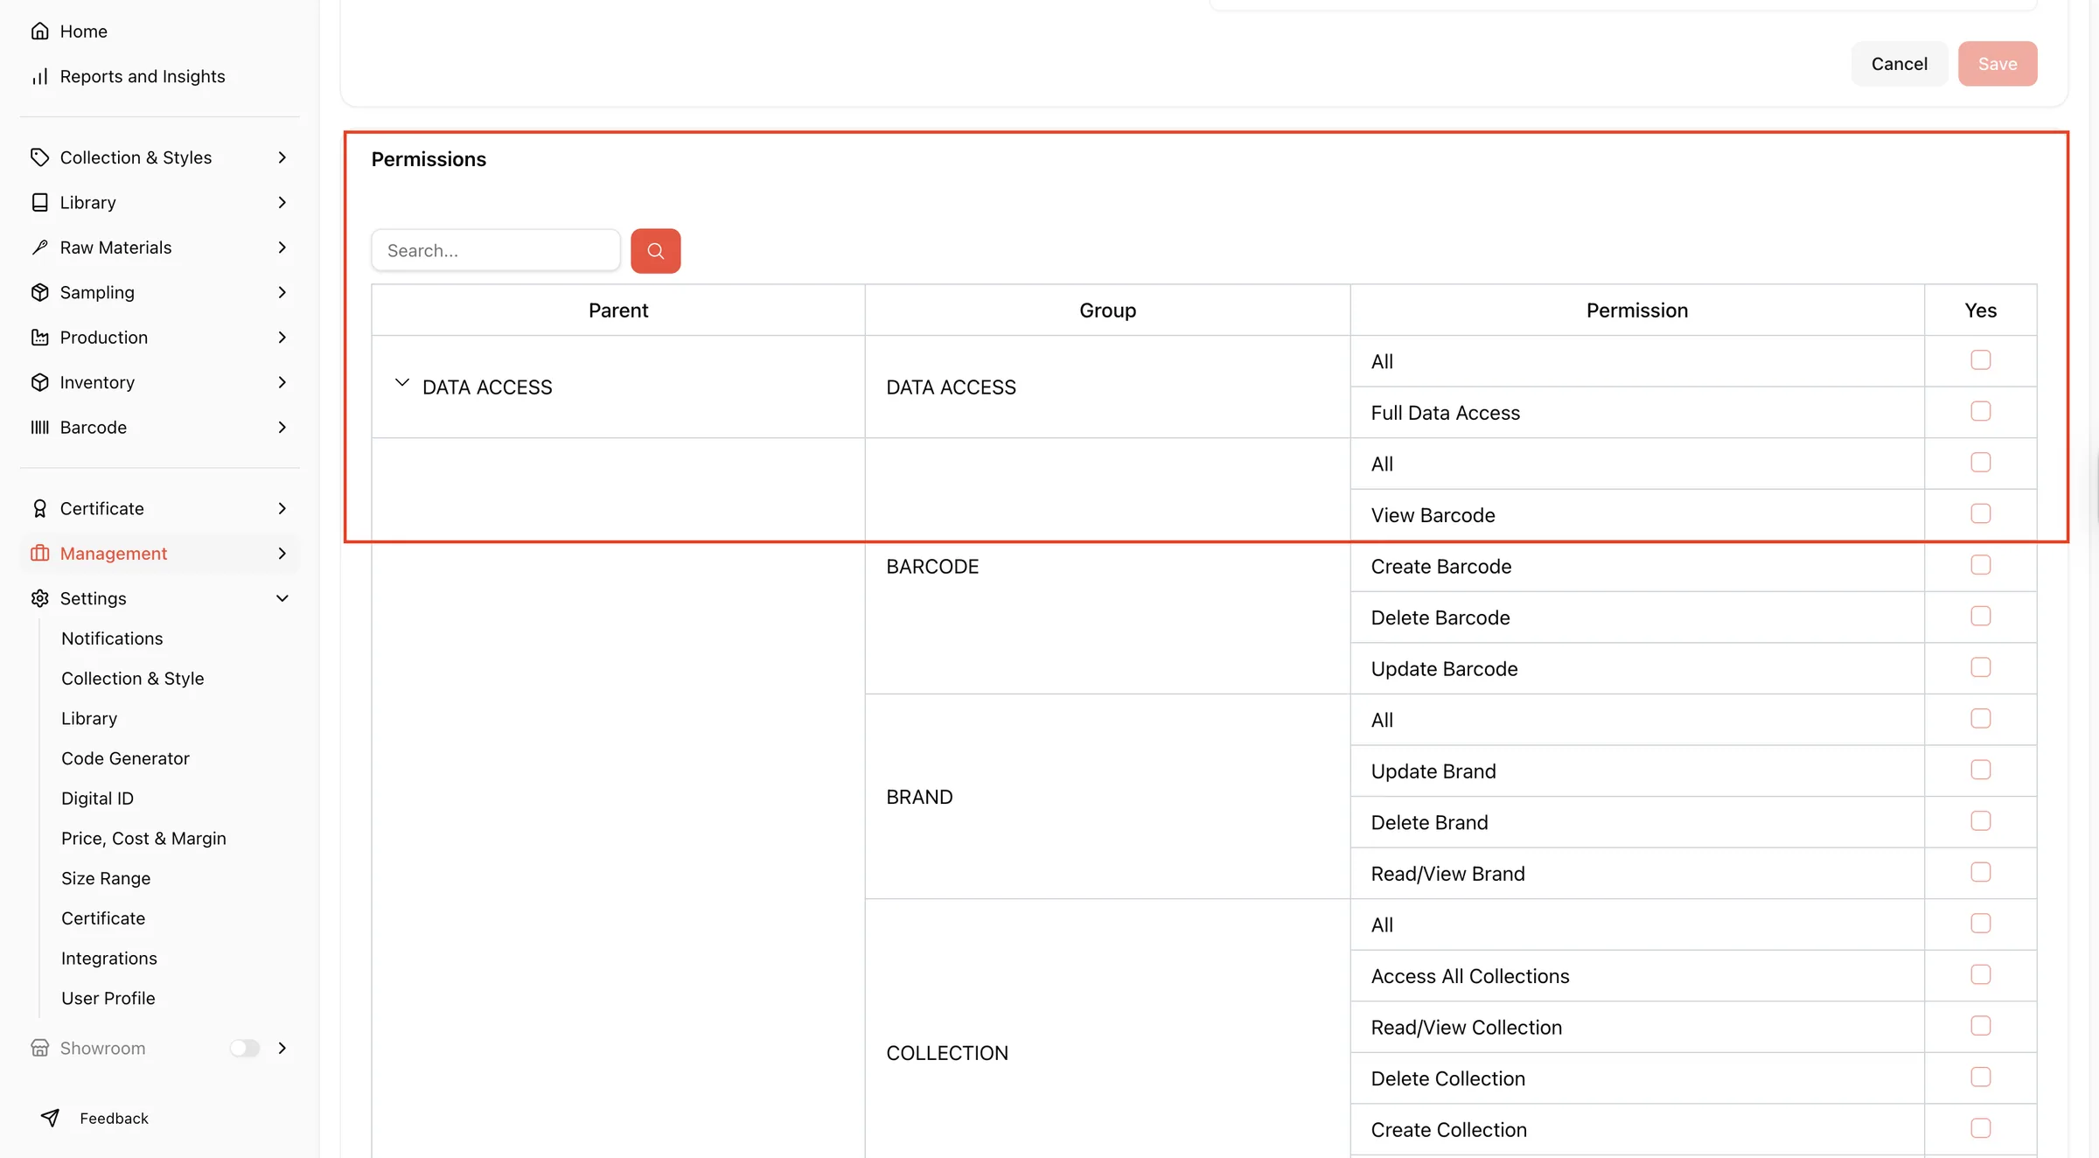
Task: Click the Save button
Action: (1998, 64)
